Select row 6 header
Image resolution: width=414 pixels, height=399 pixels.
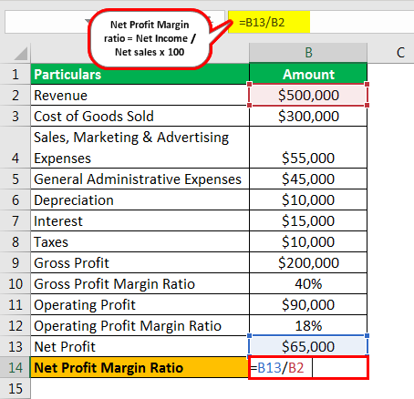[16, 199]
